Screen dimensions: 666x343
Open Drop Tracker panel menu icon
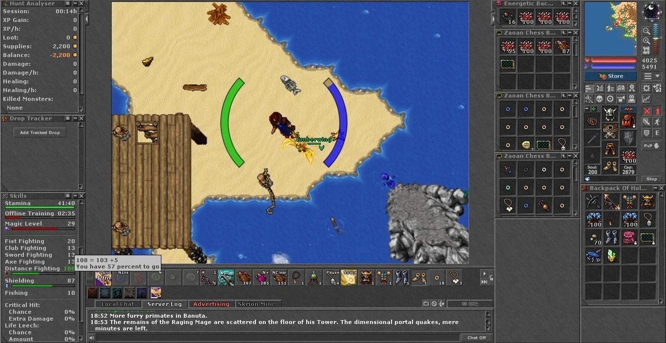(68, 118)
